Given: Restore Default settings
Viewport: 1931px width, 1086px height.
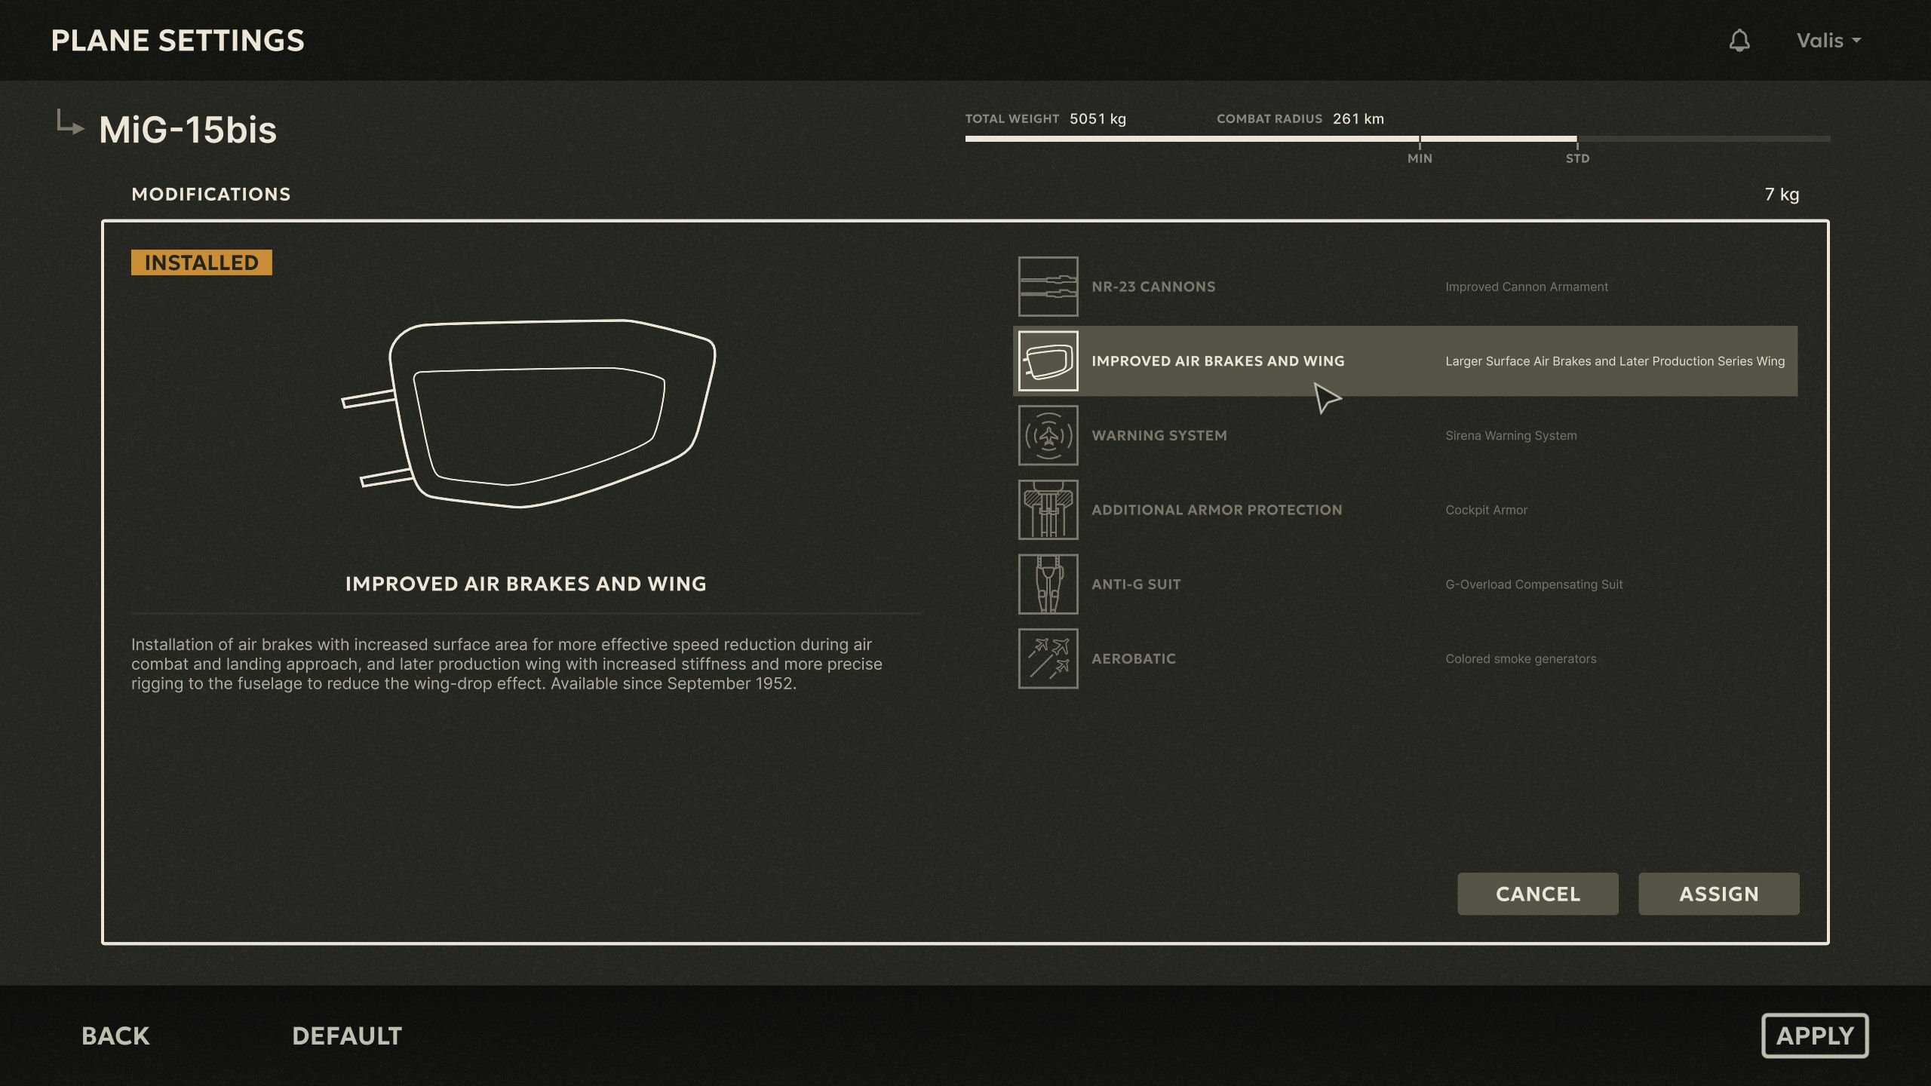Looking at the screenshot, I should click(347, 1035).
